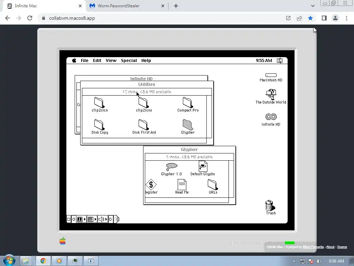Select the Macintosh HD drive icon
354x266 pixels.
271,75
